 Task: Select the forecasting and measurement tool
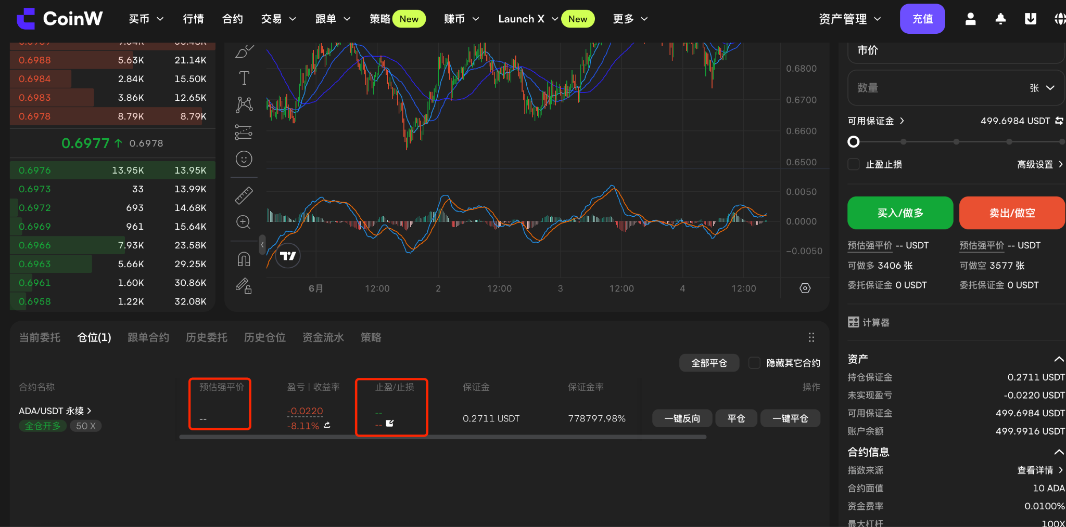pyautogui.click(x=244, y=132)
